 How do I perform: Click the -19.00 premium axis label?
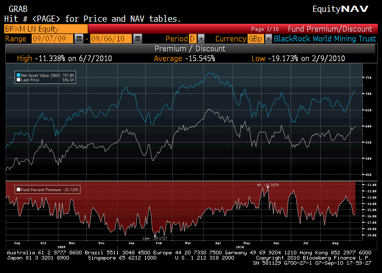(x=372, y=235)
